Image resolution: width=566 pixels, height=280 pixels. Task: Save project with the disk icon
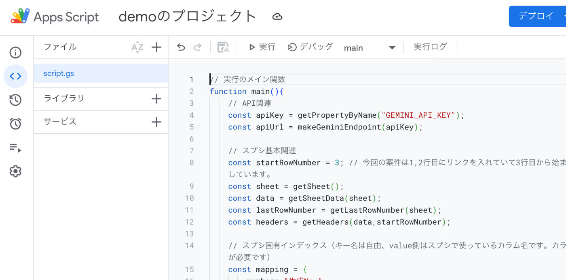pyautogui.click(x=223, y=47)
